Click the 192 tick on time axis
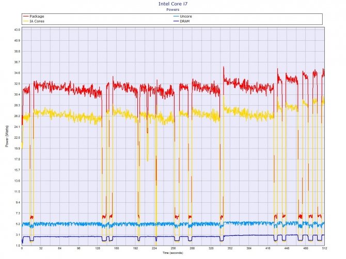346x259 pixels. coord(135,248)
